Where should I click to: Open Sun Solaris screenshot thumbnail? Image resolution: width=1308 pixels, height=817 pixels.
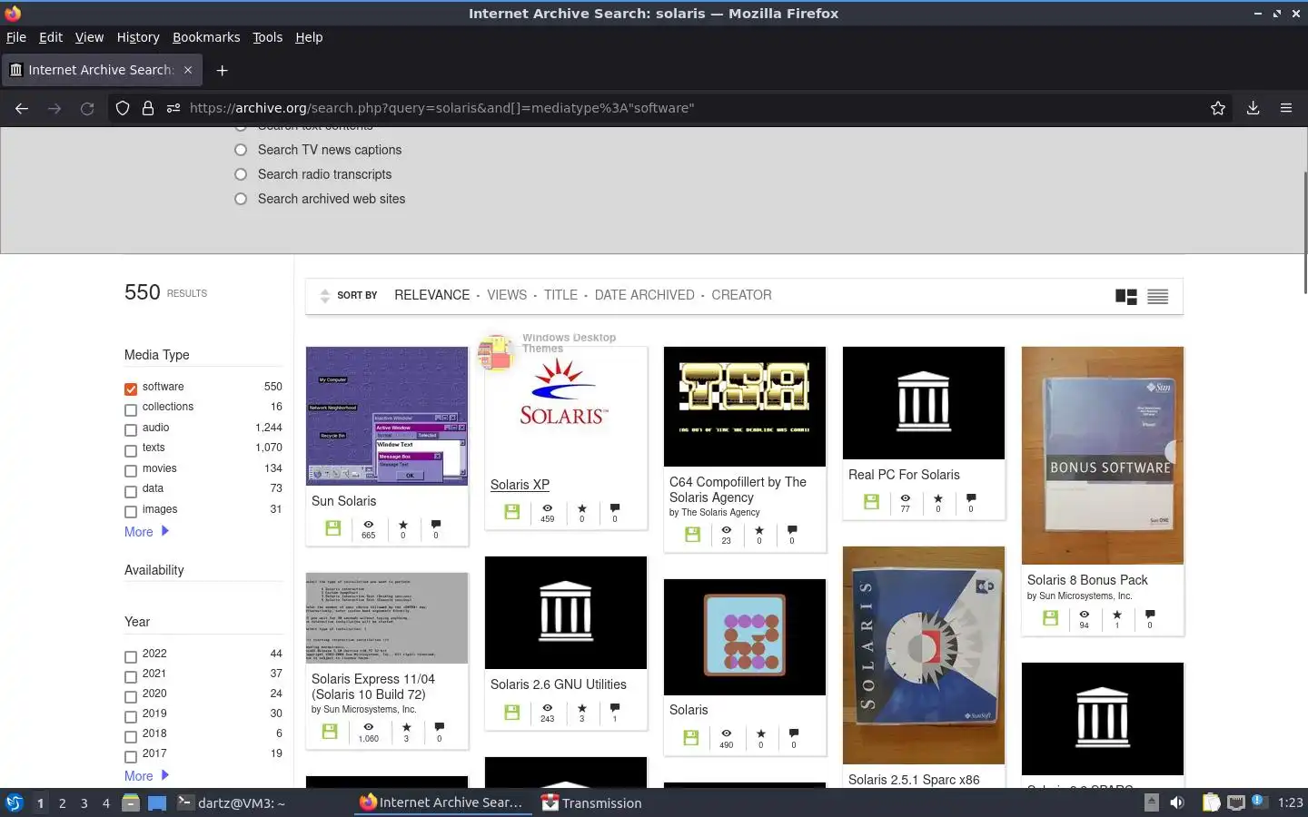coord(387,416)
